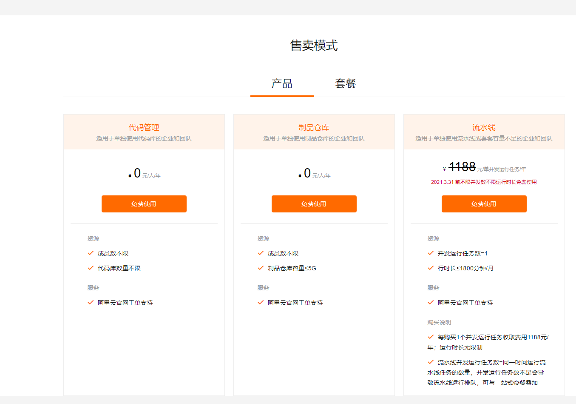The image size is (576, 404).
Task: Click the checkmark beside 阿里云官网工单支持 under 流水线
Action: pyautogui.click(x=430, y=303)
